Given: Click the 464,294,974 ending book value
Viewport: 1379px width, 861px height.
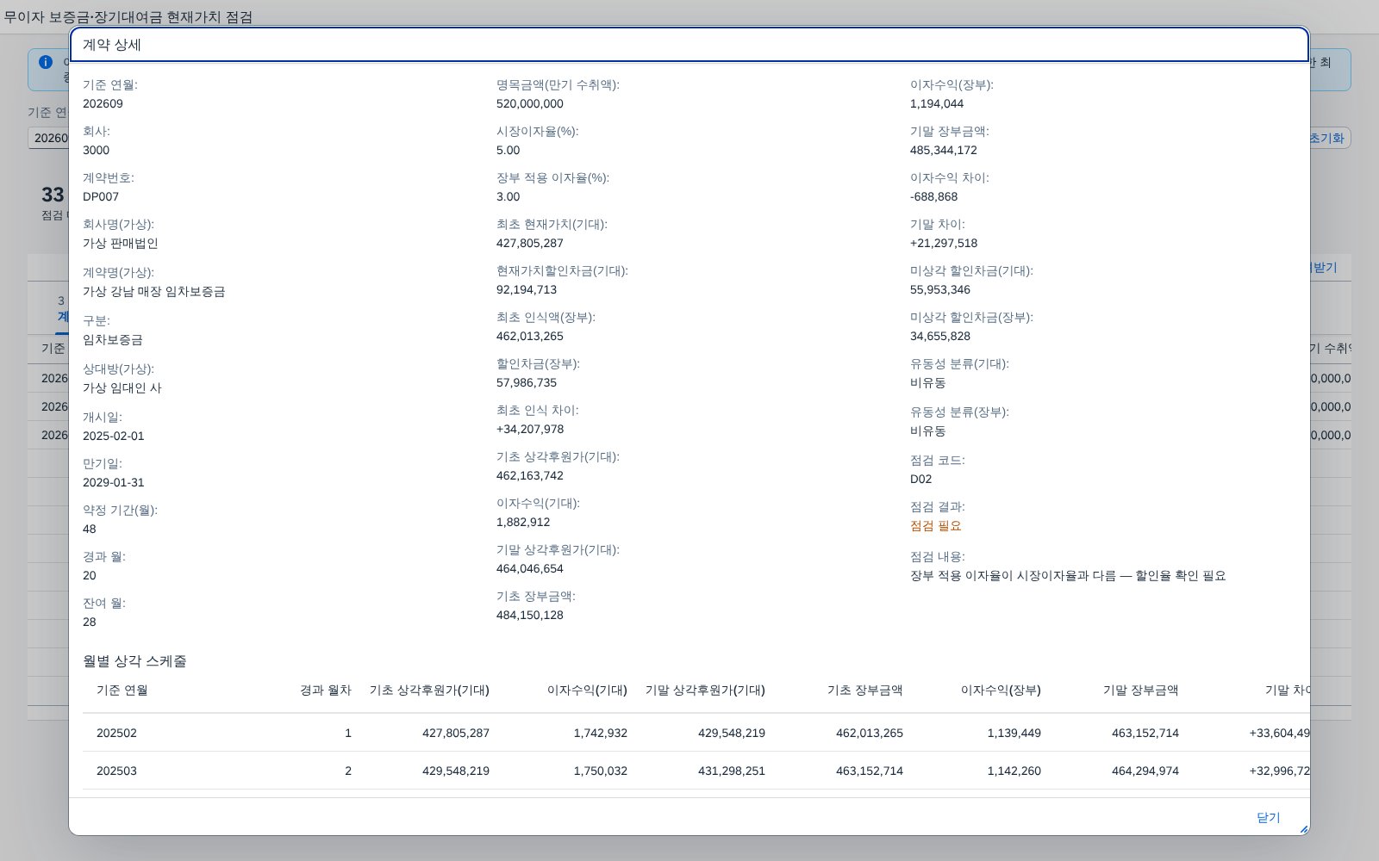Looking at the screenshot, I should click(x=1145, y=771).
